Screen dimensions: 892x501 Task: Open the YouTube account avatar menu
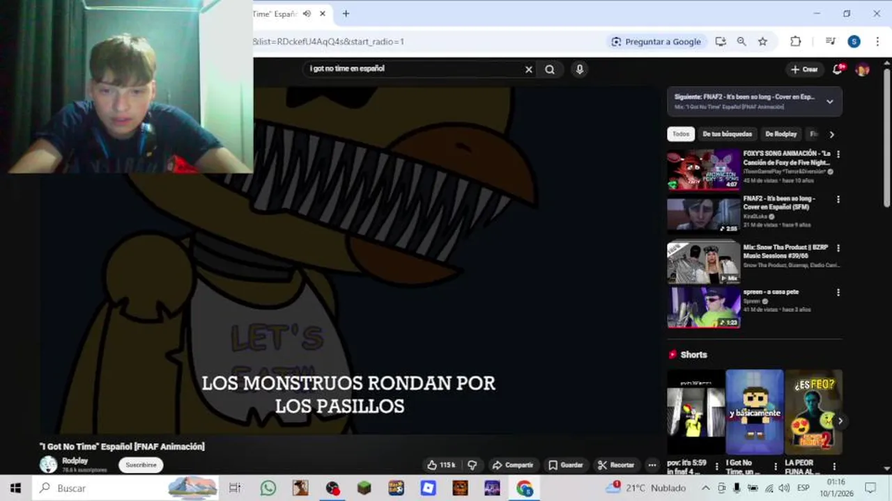tap(863, 69)
